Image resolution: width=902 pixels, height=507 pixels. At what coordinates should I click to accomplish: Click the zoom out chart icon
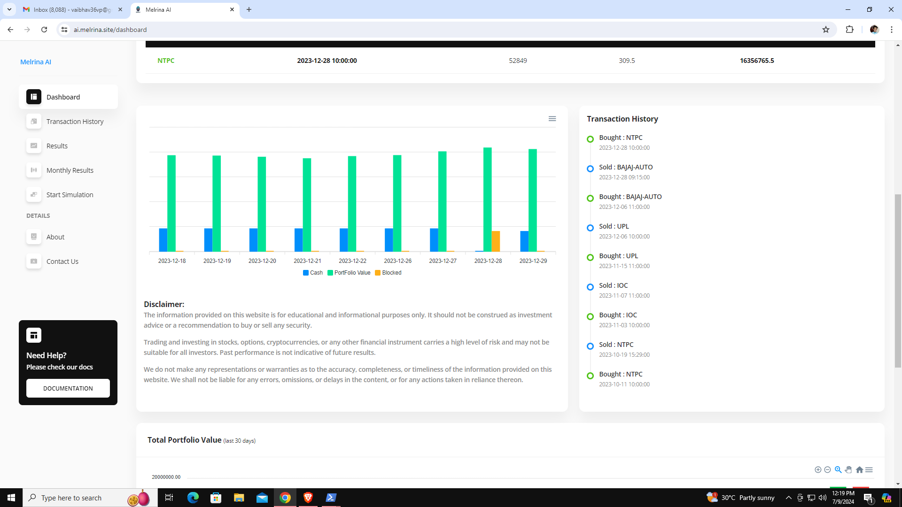[x=828, y=470]
